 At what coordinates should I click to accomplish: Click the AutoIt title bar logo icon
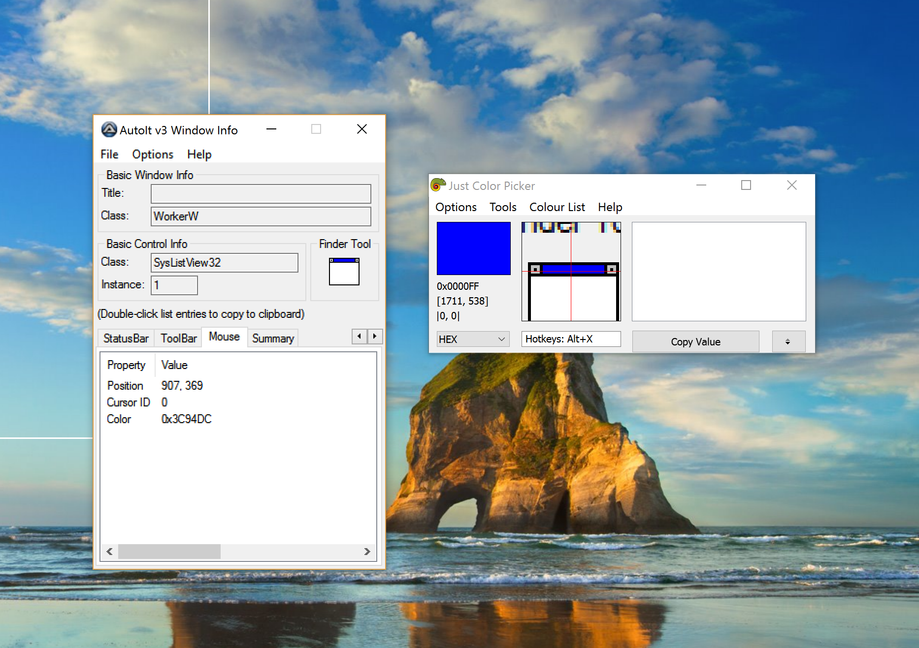(109, 130)
